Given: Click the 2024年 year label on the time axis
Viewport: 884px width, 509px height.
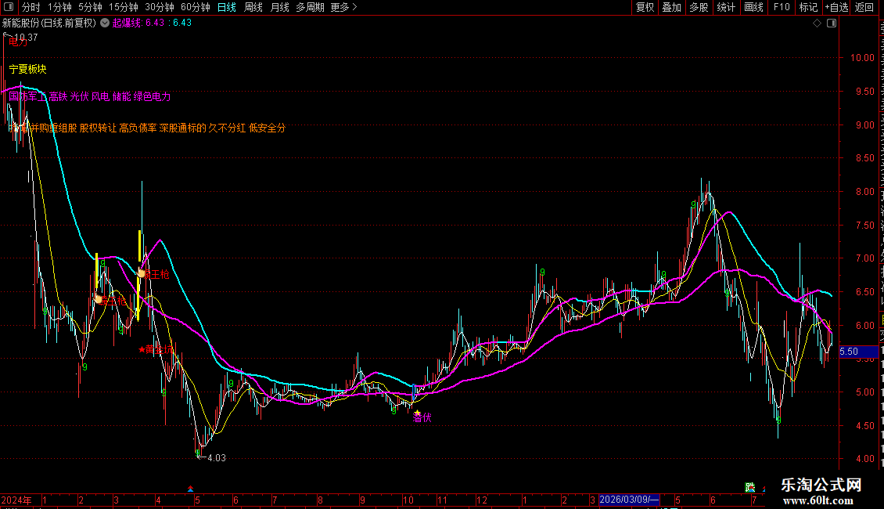Looking at the screenshot, I should (x=16, y=500).
